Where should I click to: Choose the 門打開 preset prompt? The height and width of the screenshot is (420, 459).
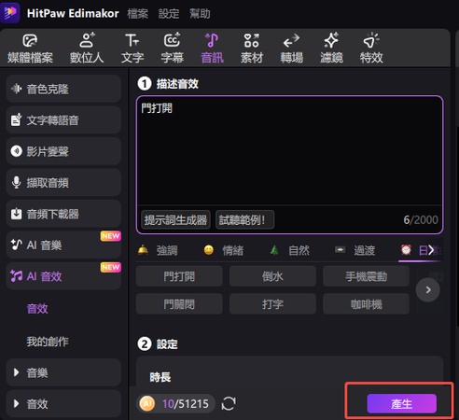click(x=179, y=276)
